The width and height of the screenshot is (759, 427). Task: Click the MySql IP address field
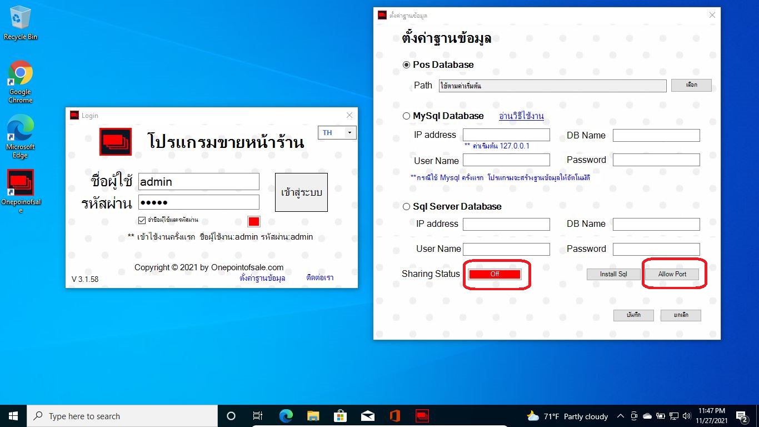pyautogui.click(x=506, y=135)
